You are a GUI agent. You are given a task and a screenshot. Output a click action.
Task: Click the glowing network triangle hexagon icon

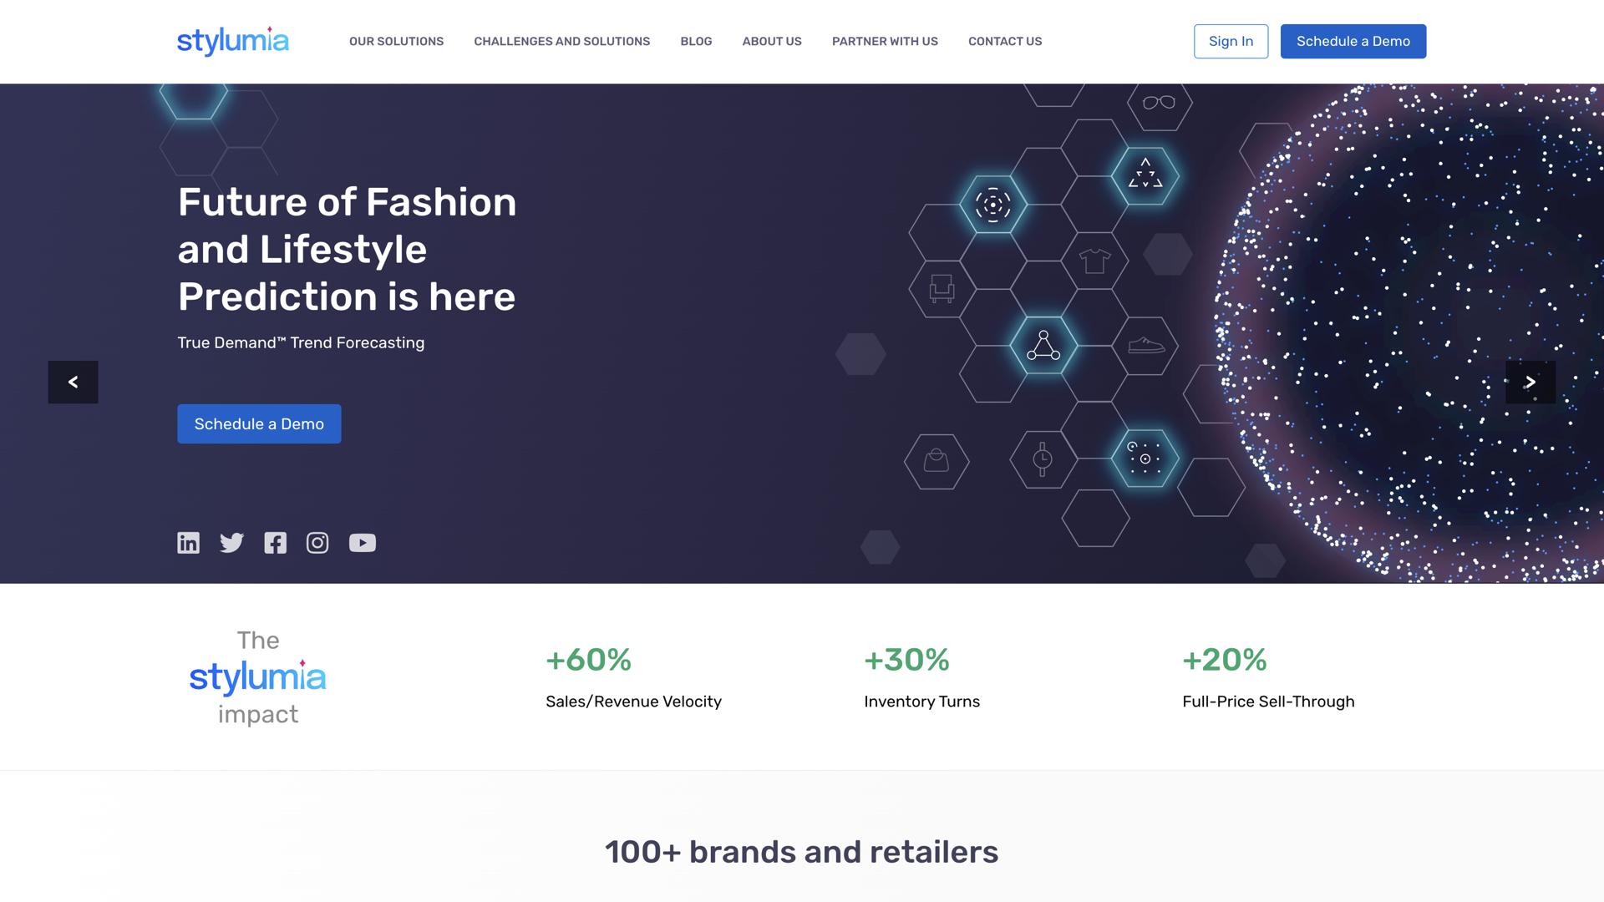click(1043, 345)
